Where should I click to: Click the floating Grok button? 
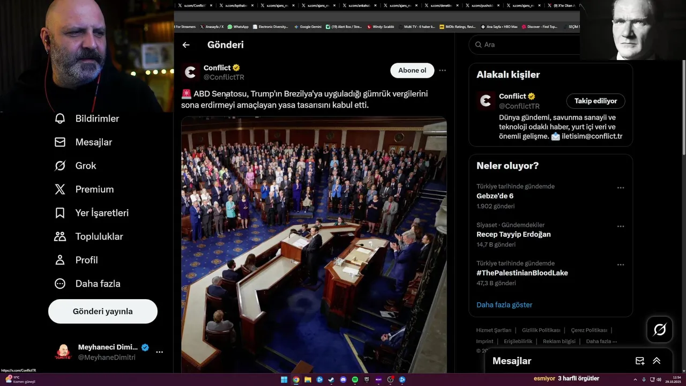click(660, 330)
